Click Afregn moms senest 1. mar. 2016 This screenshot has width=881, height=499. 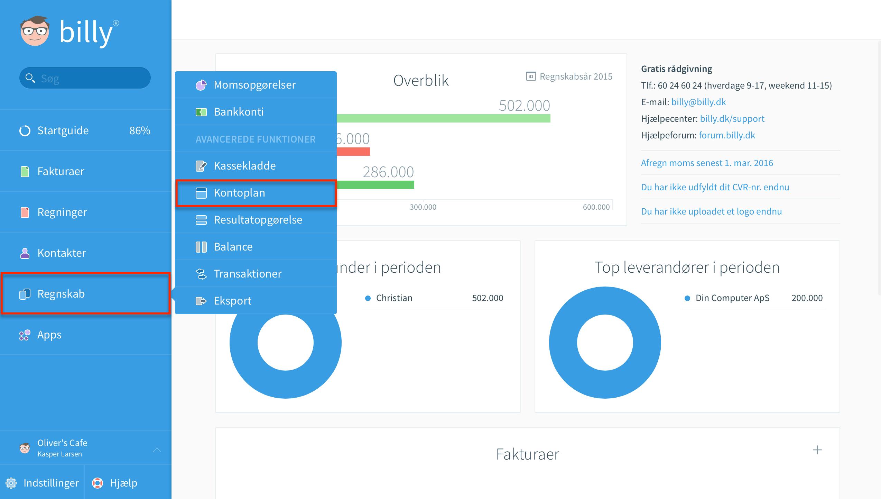pos(707,163)
